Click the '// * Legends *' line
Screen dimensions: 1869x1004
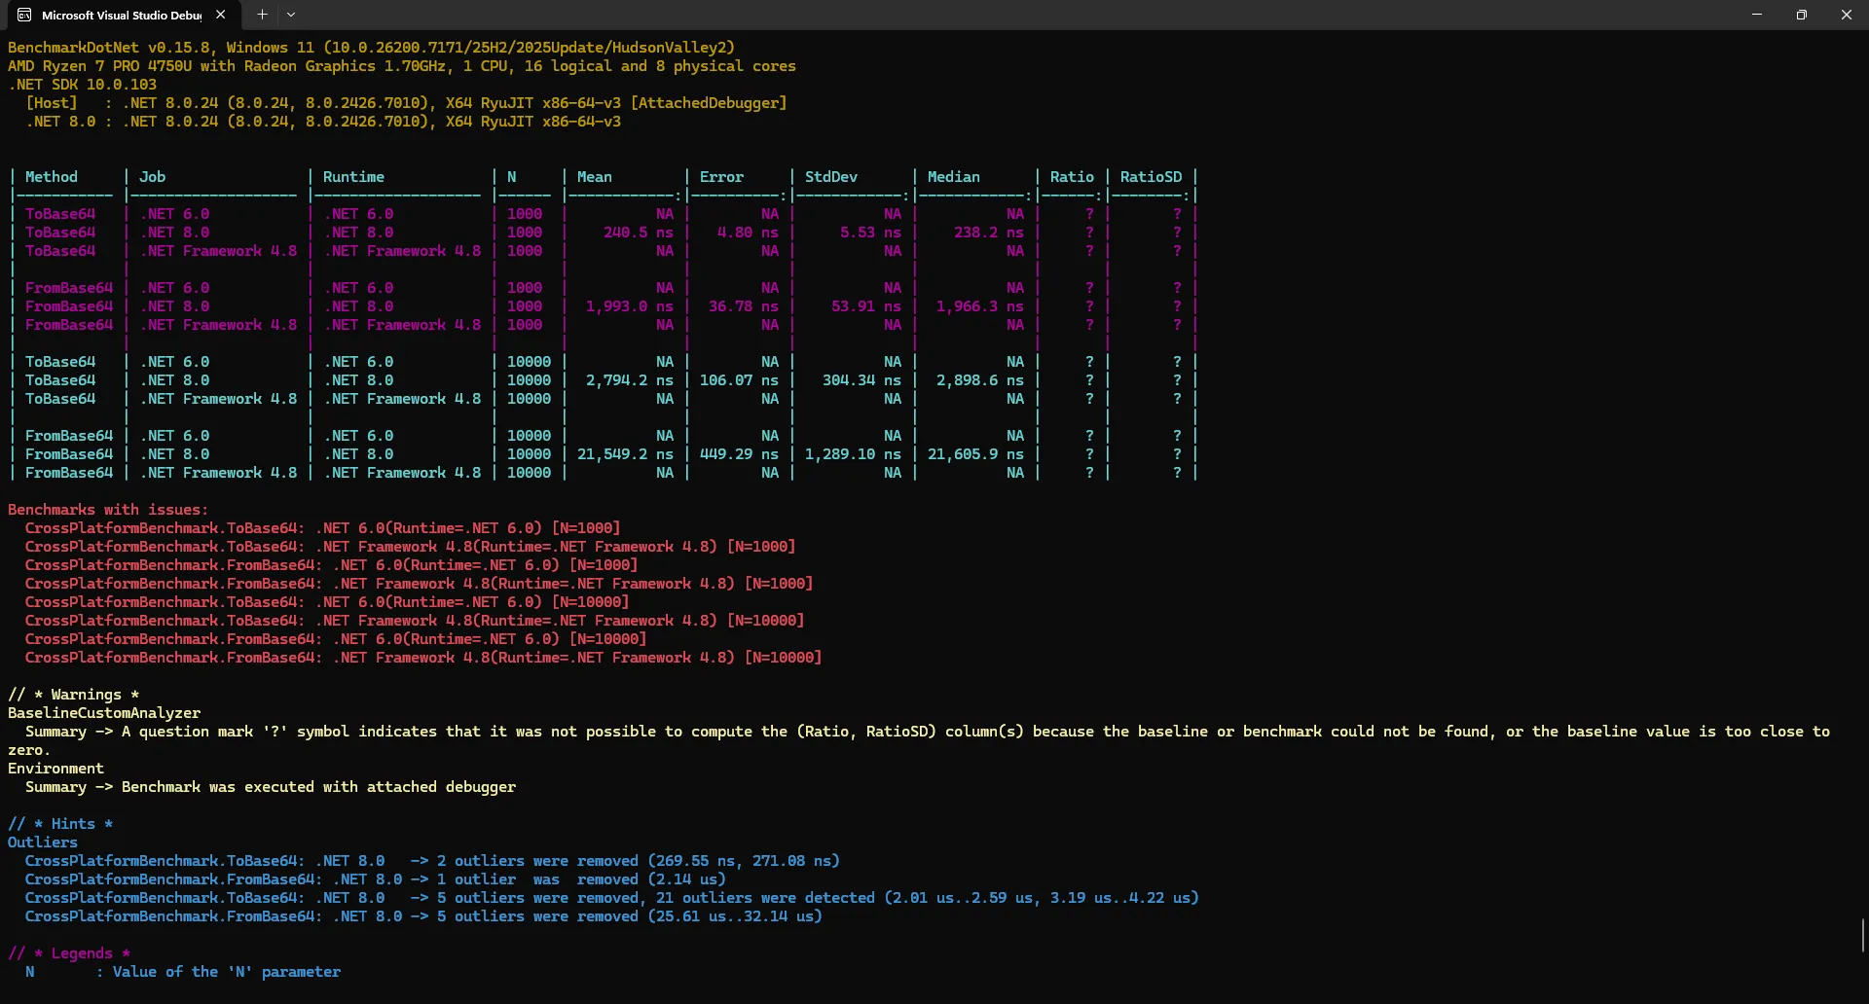[69, 953]
